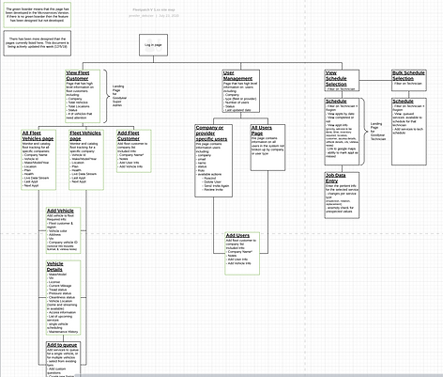
Task: Click the '- Review Invite' line
Action: point(212,190)
